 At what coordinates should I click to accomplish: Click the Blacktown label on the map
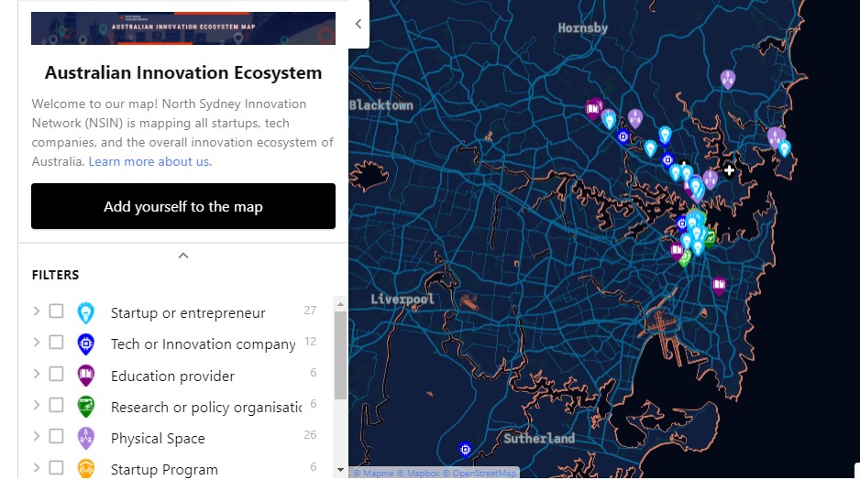[381, 104]
